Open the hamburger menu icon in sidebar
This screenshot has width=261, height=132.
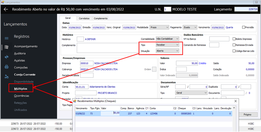click(7, 38)
